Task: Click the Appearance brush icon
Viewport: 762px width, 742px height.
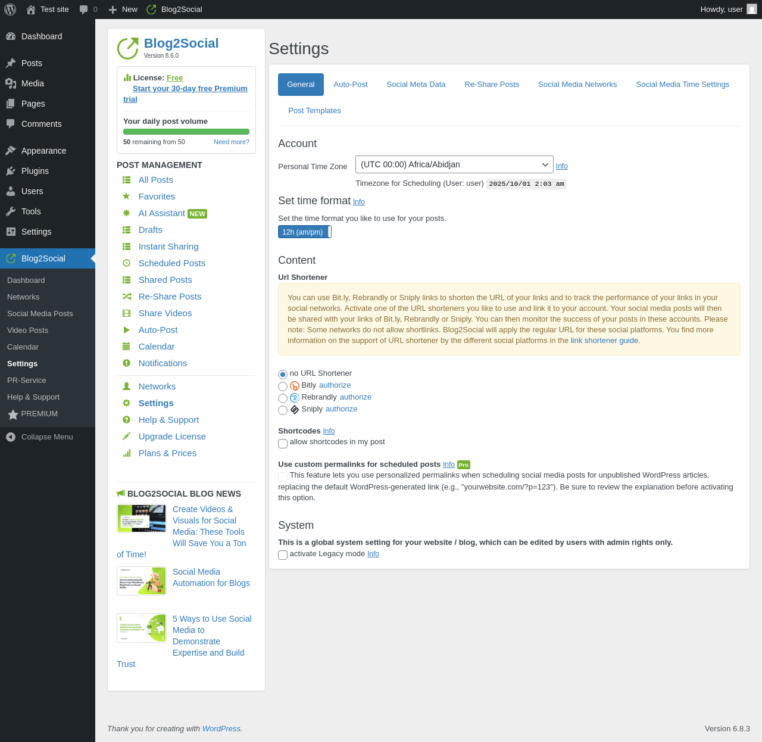Action: coord(11,151)
